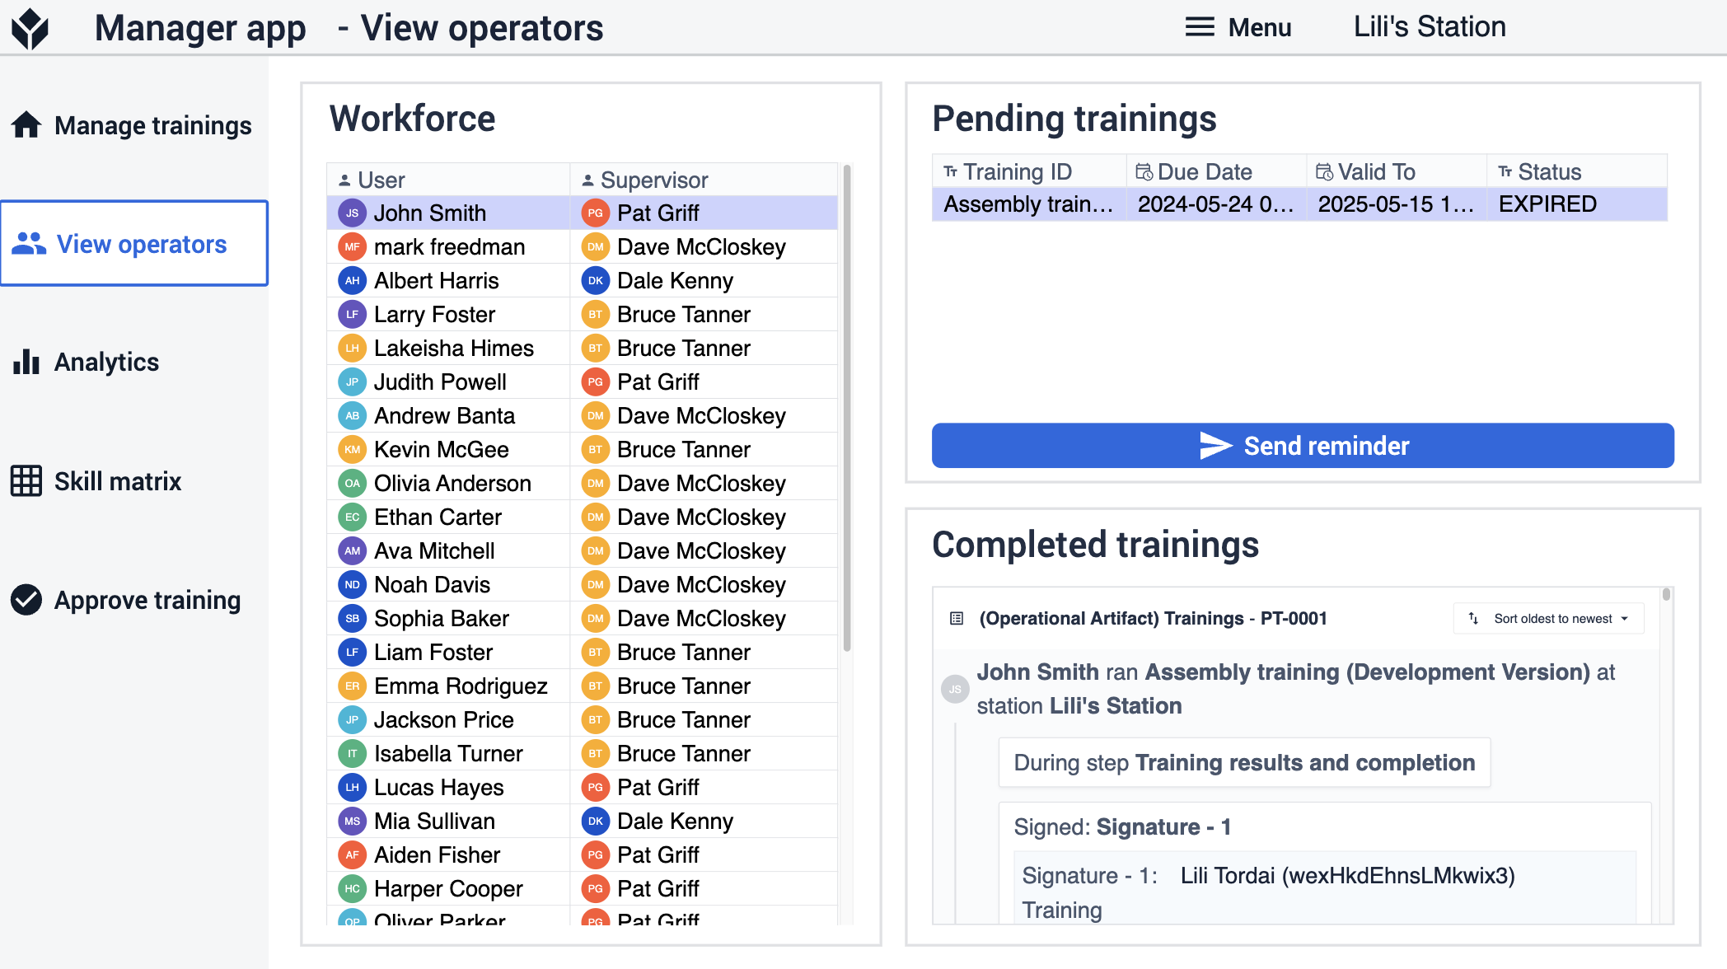1727x969 pixels.
Task: Click the grid Skill matrix icon
Action: click(x=26, y=481)
